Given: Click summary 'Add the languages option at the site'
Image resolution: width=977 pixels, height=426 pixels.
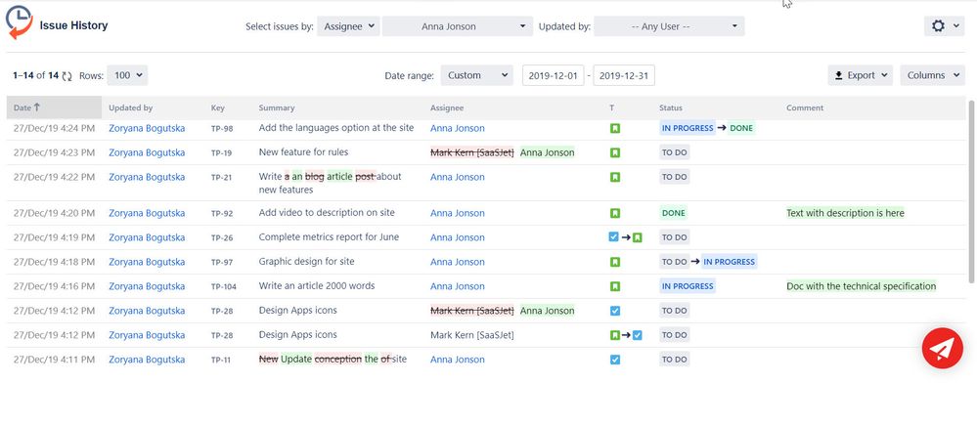Looking at the screenshot, I should click(335, 128).
